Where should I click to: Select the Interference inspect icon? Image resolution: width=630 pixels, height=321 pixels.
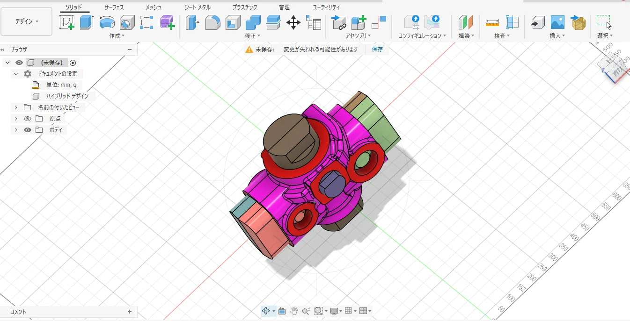click(x=513, y=22)
